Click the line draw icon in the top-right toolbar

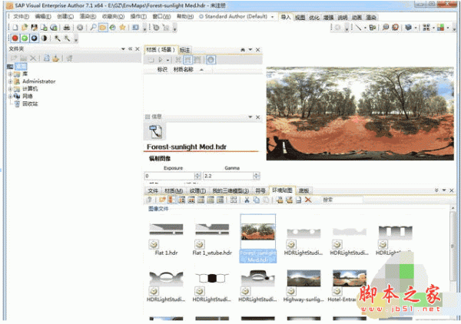358,28
